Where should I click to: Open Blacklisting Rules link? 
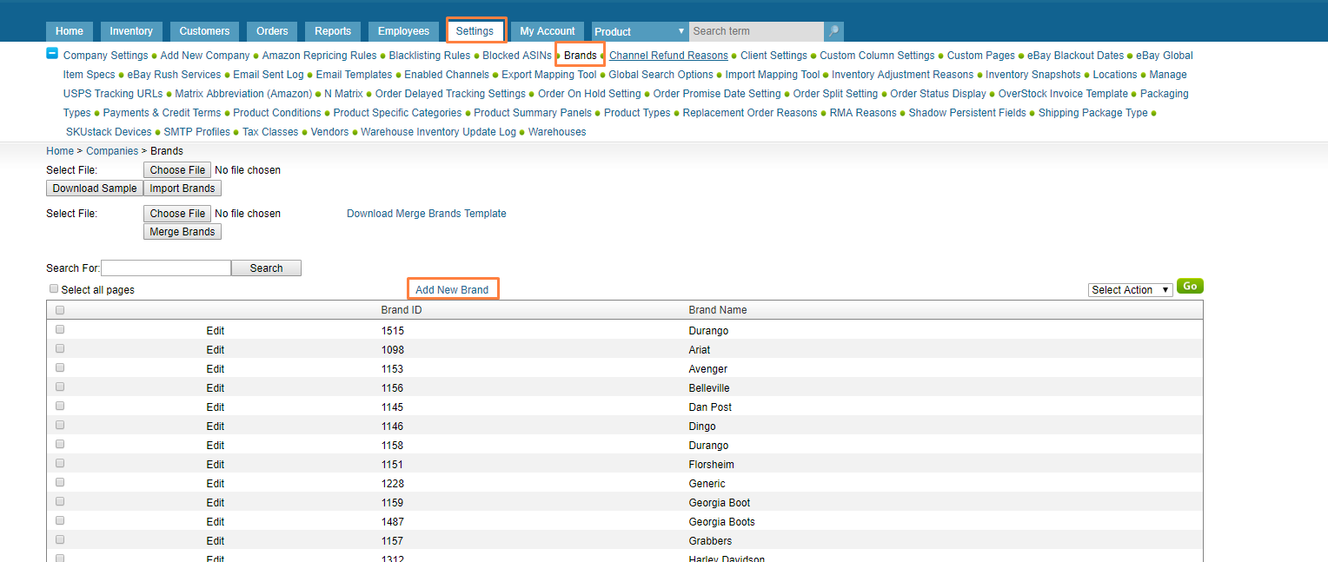429,56
